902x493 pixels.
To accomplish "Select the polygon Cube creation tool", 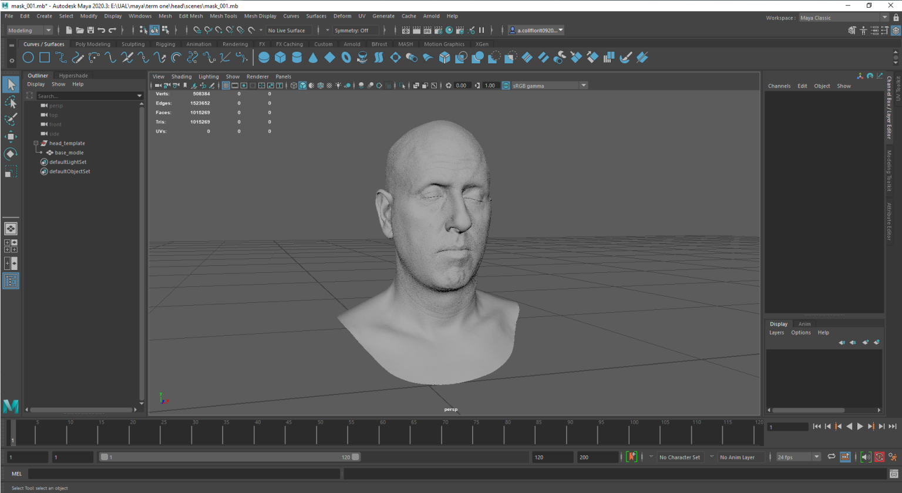I will point(280,57).
